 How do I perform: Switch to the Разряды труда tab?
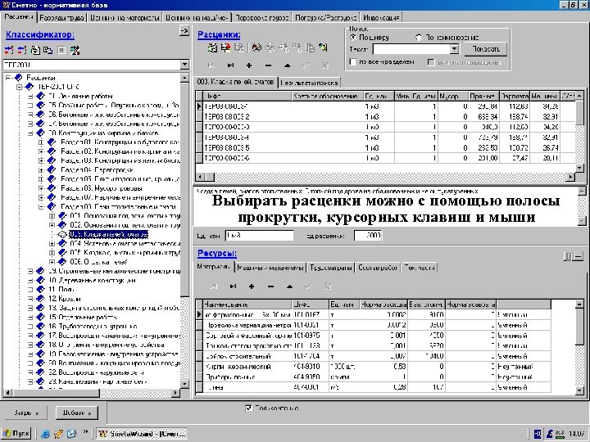tap(62, 18)
